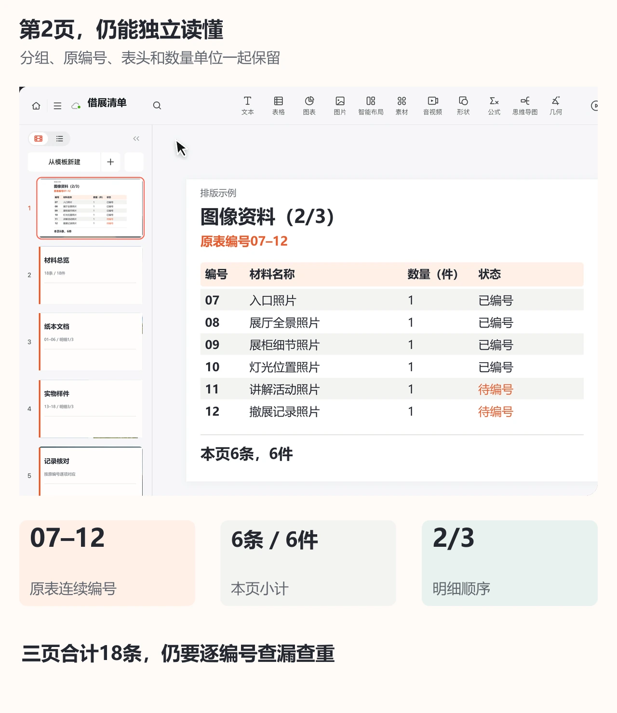
Task: Click the 从模板新建 button
Action: pyautogui.click(x=64, y=162)
